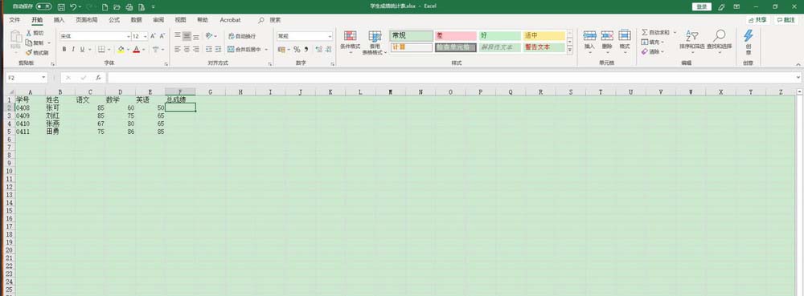Click the Fill (填充) button
This screenshot has width=804, height=296.
click(652, 42)
